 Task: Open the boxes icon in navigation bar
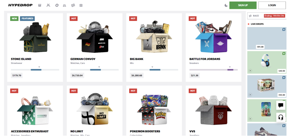(40, 5)
